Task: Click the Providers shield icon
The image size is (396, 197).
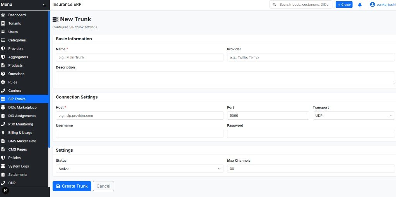Action: click(3, 48)
